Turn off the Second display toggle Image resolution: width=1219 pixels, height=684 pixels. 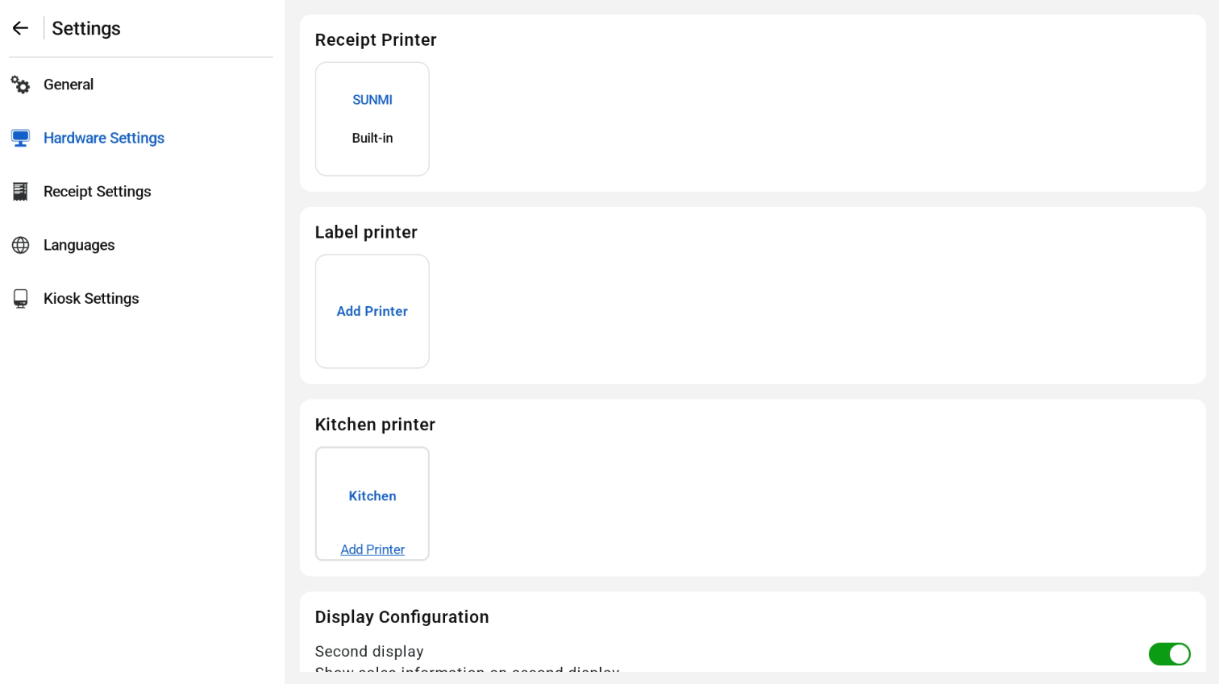[1169, 654]
